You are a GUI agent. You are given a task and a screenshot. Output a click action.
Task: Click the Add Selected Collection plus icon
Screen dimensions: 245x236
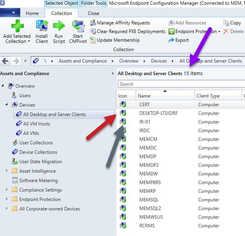coord(18,26)
